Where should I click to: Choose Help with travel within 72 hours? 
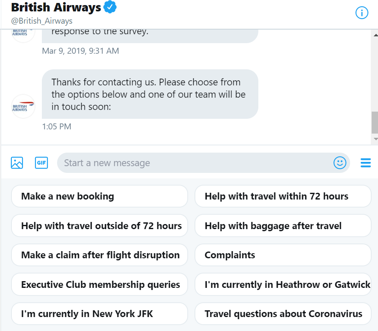click(x=283, y=196)
